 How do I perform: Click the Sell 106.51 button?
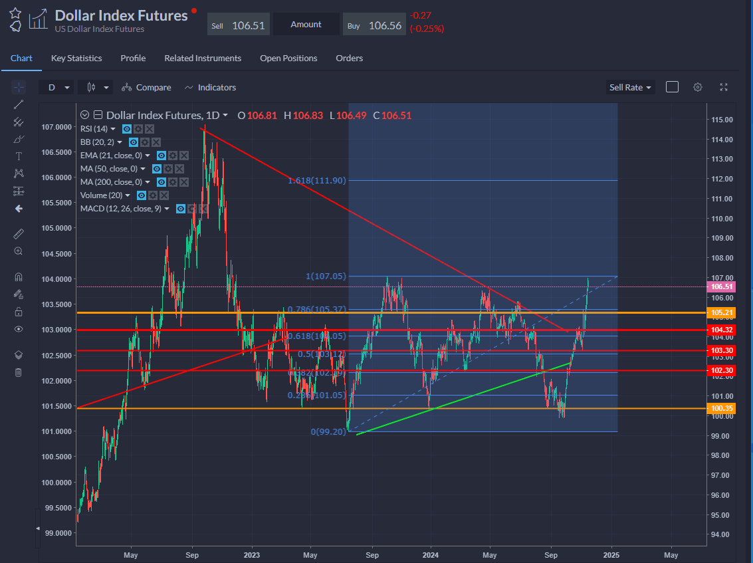[238, 25]
